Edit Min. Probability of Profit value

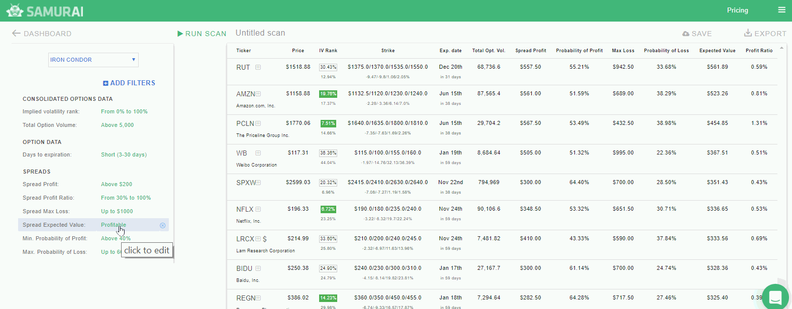pyautogui.click(x=116, y=238)
